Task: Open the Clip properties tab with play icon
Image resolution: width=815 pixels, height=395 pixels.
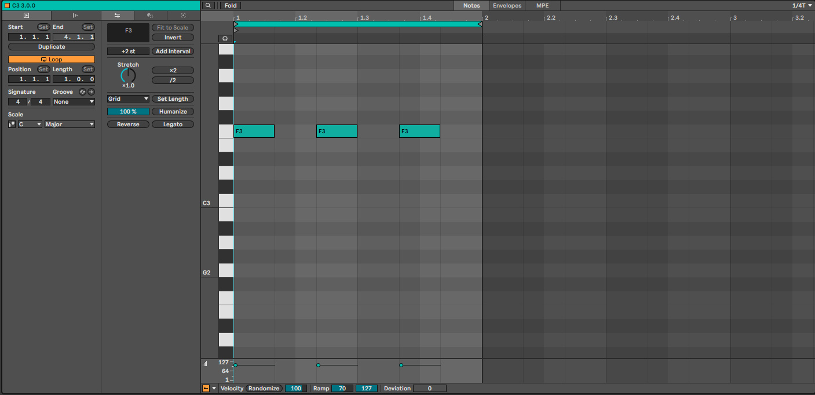Action: point(26,16)
